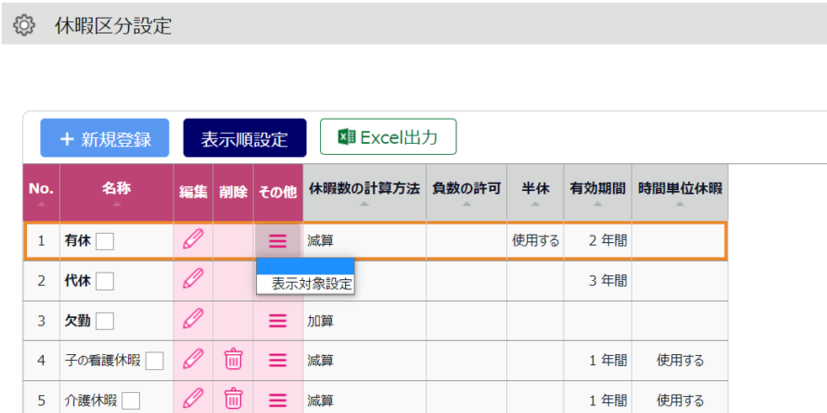Click the edit pencil for 有休
Screen dimensions: 827x413
(x=193, y=241)
